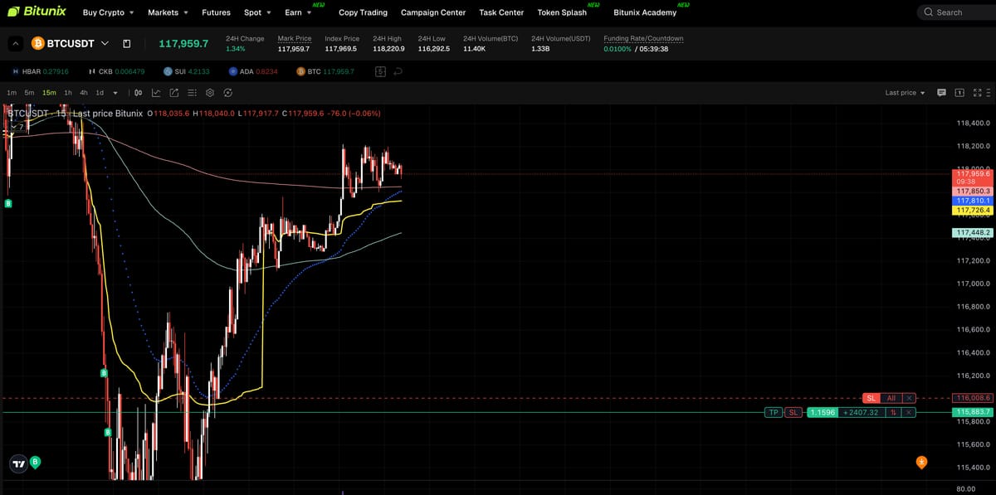This screenshot has width=996, height=495.
Task: Open the candlestick chart style selector
Action: click(x=138, y=93)
